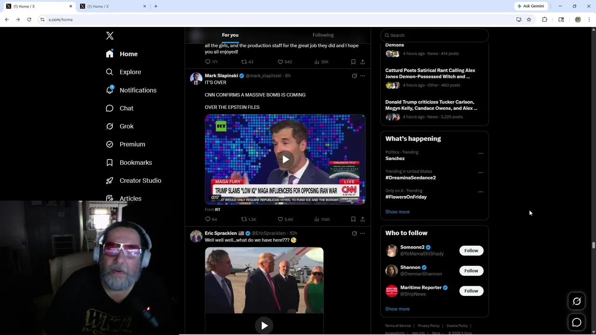This screenshot has width=596, height=335.
Task: Share the top post with 25K views
Action: pos(363,62)
